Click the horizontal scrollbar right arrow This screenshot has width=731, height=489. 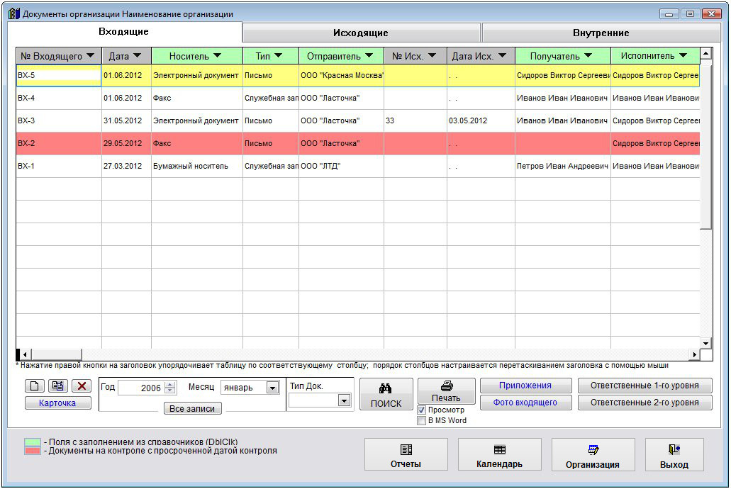[x=695, y=354]
